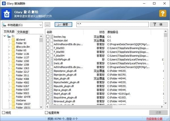The height and width of the screenshot is (121, 170).
Task: Click the ... browse button
Action: [48, 25]
